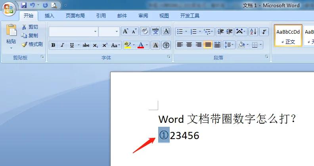
Task: Open underline style dropdown arrow
Action: pos(78,45)
